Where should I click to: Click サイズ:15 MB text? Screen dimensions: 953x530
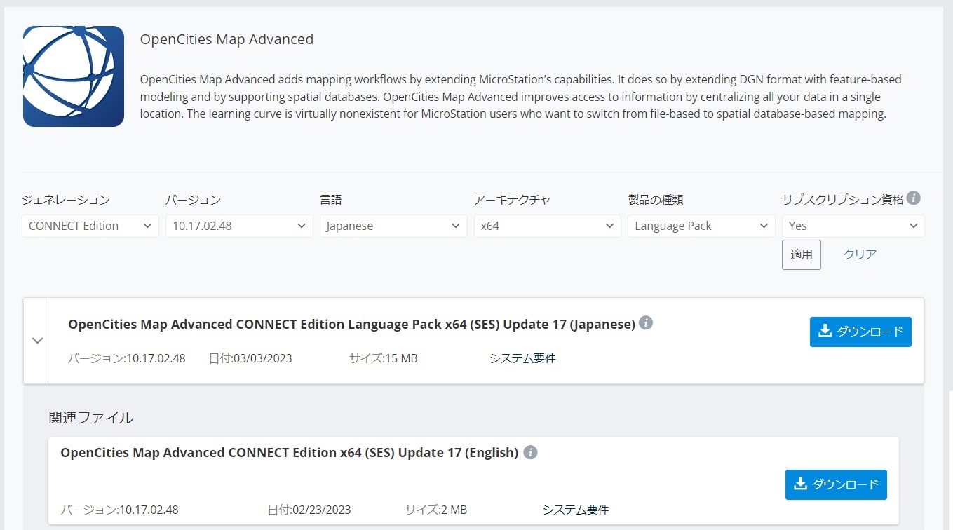click(x=384, y=358)
